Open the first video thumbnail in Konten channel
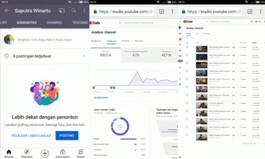265x159 pixels. coord(202,49)
